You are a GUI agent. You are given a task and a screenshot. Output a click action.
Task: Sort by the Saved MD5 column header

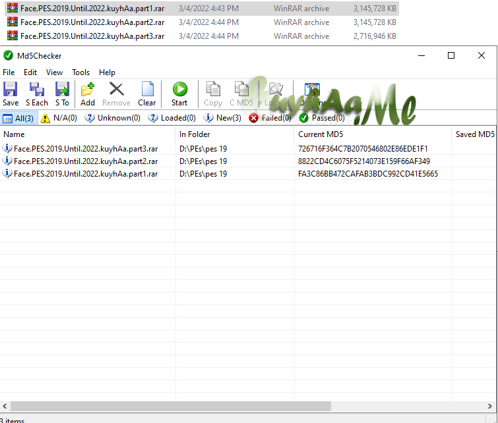pyautogui.click(x=475, y=134)
